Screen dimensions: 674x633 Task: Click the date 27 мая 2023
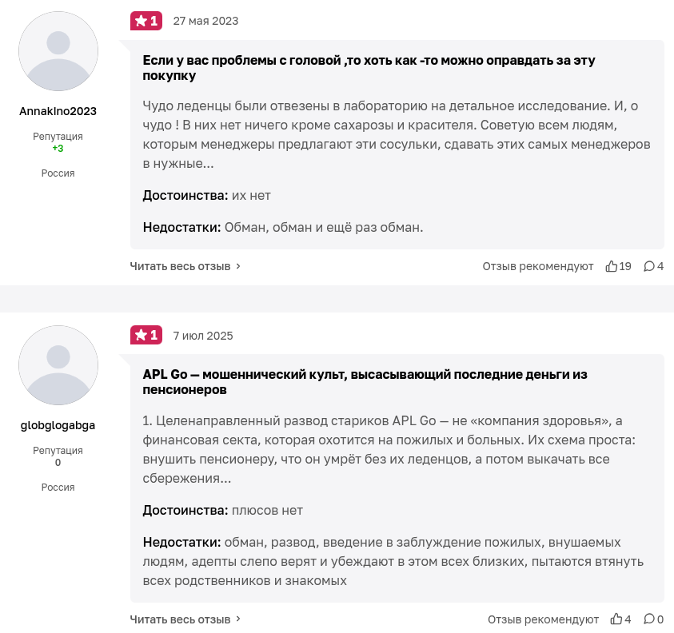pos(205,21)
